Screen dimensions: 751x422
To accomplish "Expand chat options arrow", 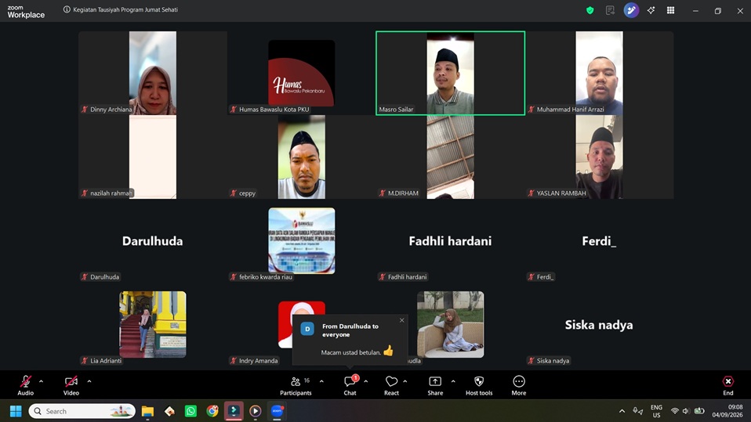I will click(366, 381).
